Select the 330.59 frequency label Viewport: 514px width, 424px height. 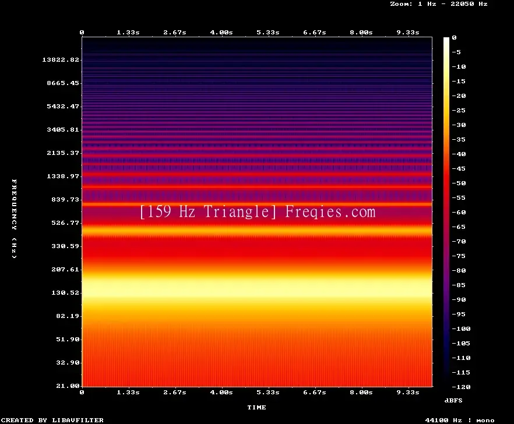point(65,246)
